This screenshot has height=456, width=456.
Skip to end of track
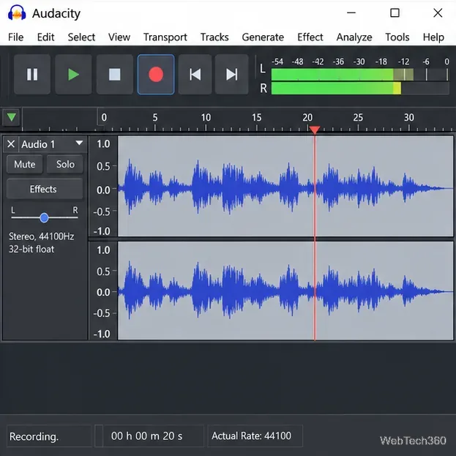coord(232,75)
